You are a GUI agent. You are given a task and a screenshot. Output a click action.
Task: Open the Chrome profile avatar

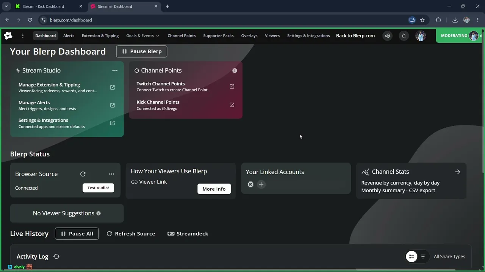coord(466,20)
